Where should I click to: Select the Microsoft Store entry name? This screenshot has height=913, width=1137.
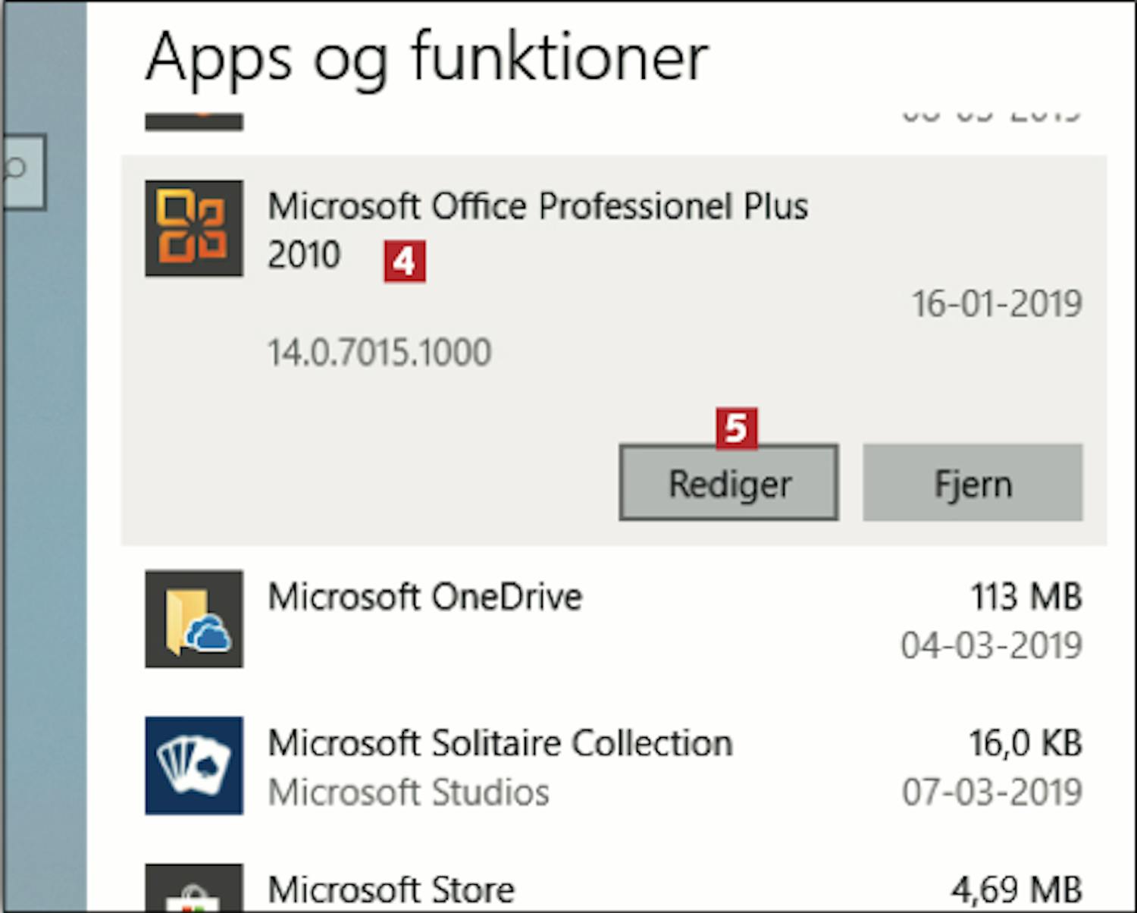(391, 889)
